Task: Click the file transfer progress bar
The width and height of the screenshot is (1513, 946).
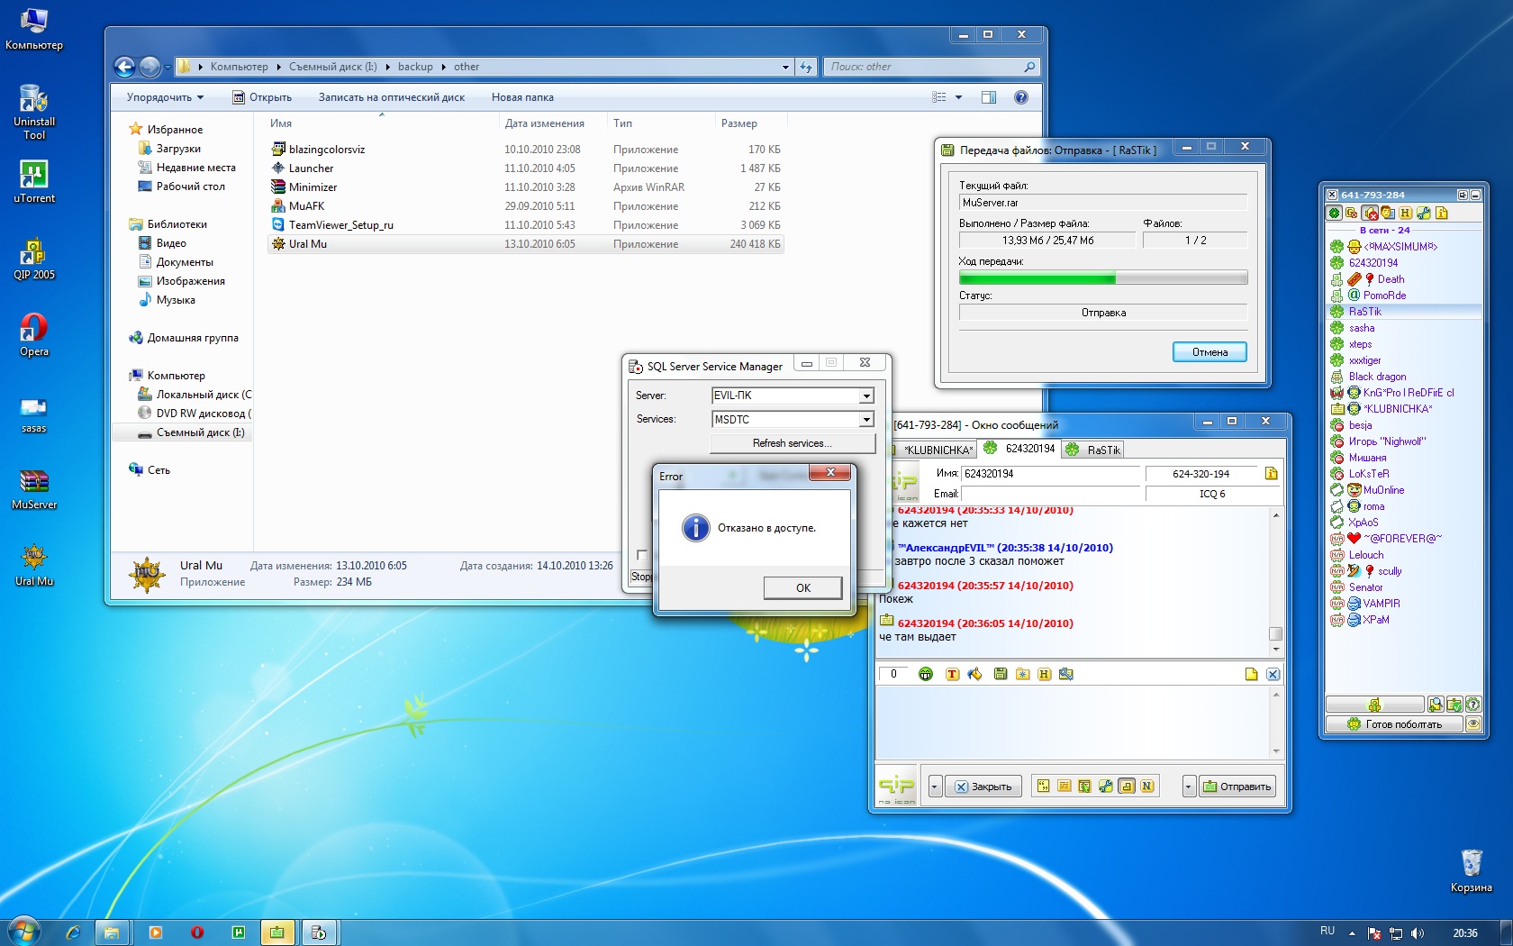Action: click(1102, 278)
